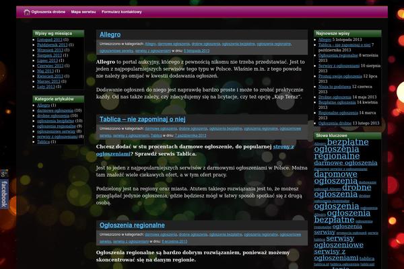Open serwisy z ogłoszeniami category in sidebar
The width and height of the screenshot is (404, 269).
[x=57, y=137]
